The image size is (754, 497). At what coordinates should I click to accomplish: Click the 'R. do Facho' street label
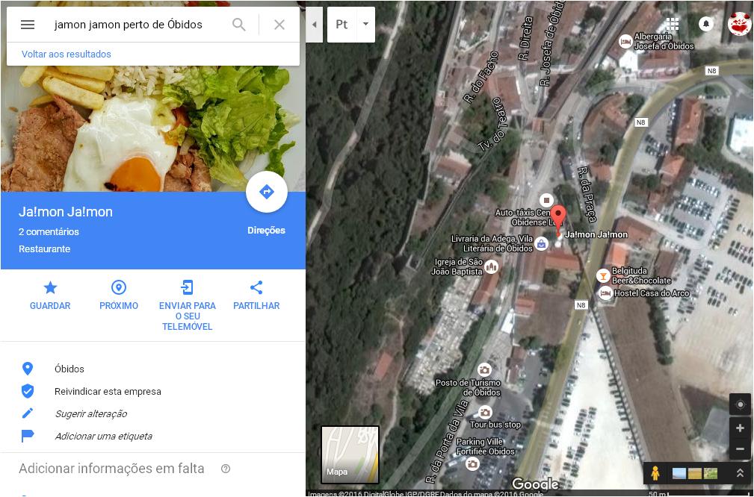coord(480,78)
